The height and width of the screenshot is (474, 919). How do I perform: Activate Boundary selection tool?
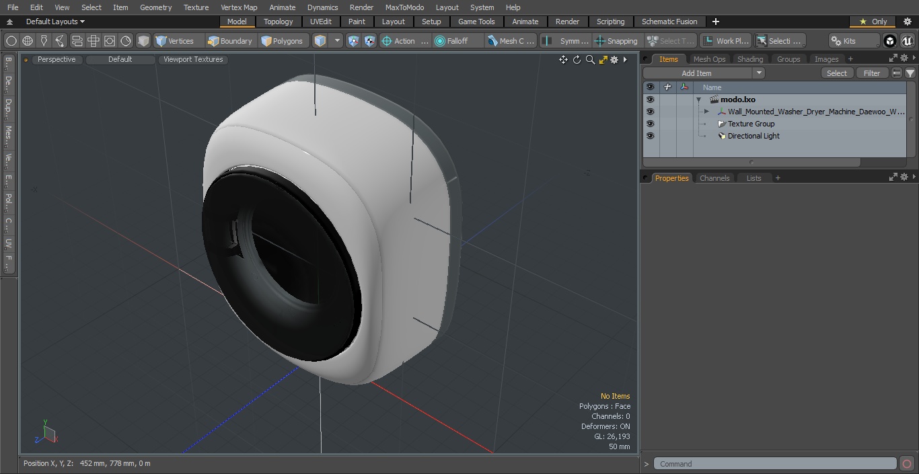click(x=229, y=41)
